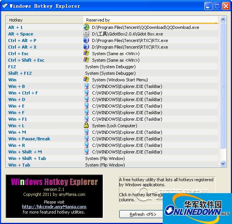Click the Explorer icon in Win + Pause/Break row
This screenshot has height=224, width=232.
[86, 139]
